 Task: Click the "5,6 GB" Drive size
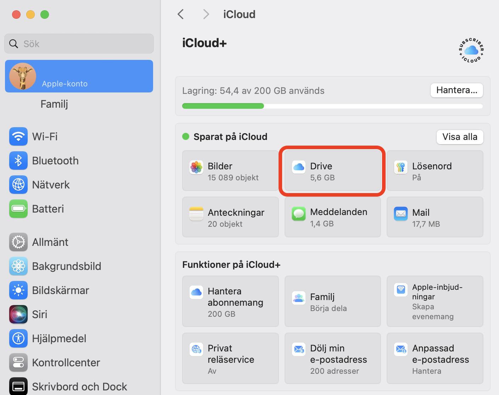323,177
